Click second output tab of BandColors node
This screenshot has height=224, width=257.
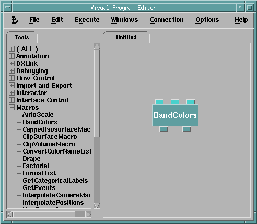[186, 129]
